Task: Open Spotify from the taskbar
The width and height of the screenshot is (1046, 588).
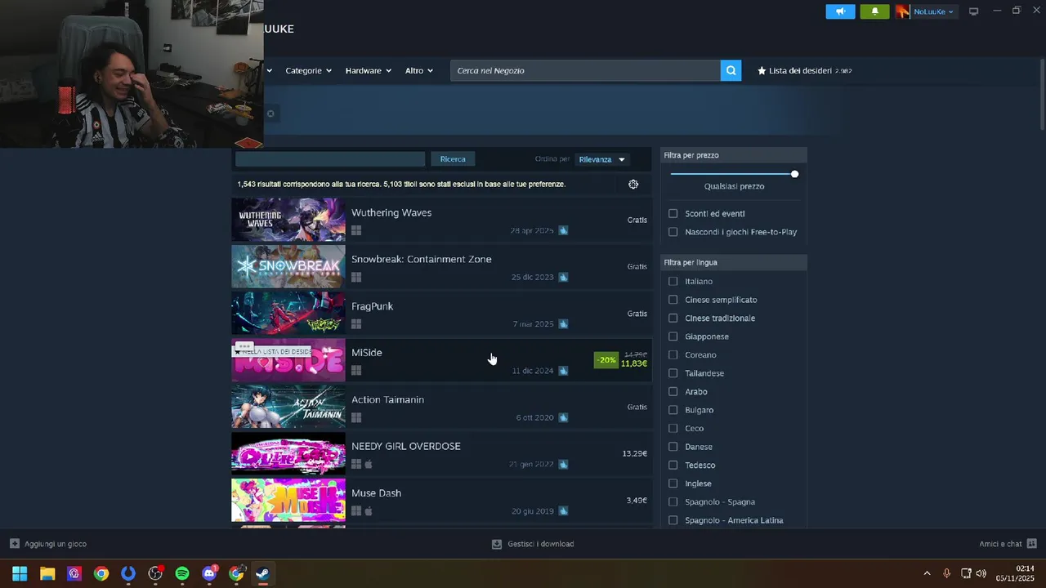Action: coord(182,573)
